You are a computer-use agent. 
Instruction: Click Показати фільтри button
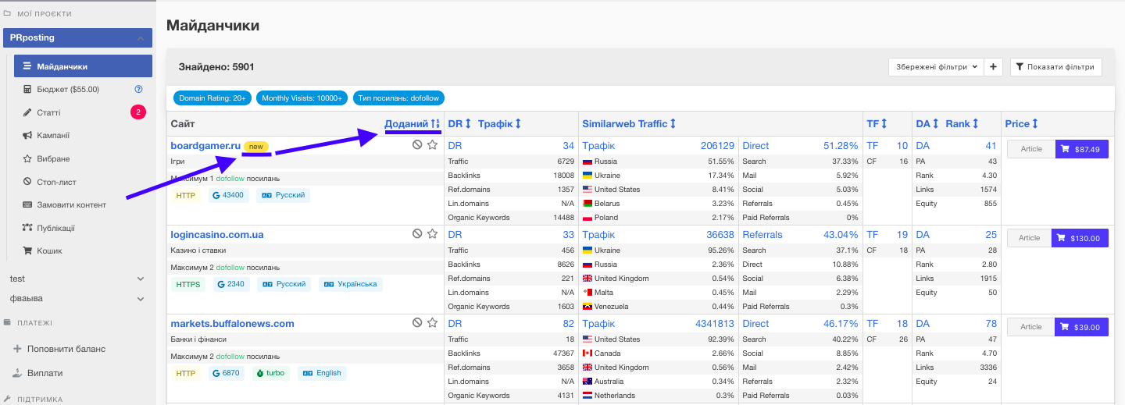pos(1056,67)
